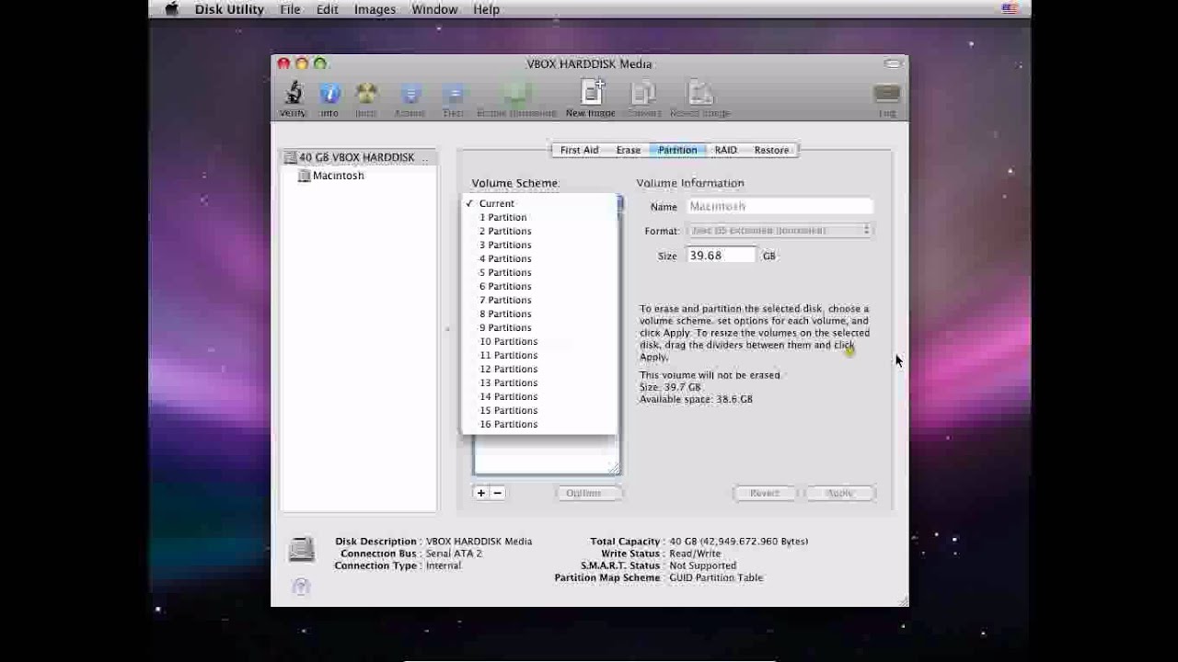Click the help question mark icon

click(301, 587)
